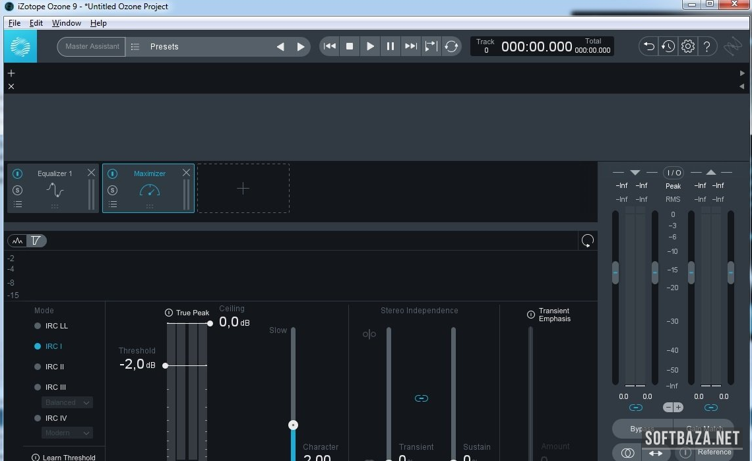Bypass the Maximizer module power button
The height and width of the screenshot is (461, 752).
(x=113, y=173)
